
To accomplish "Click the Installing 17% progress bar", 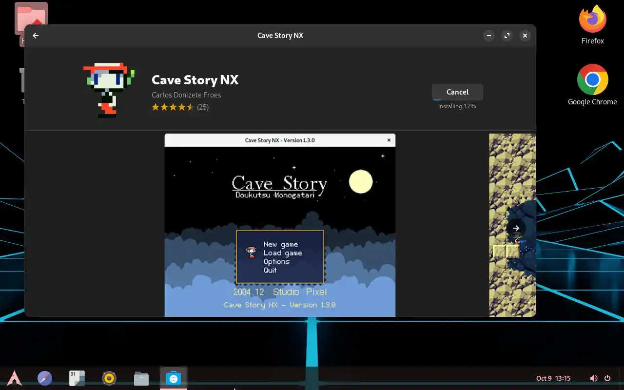I will pos(457,99).
